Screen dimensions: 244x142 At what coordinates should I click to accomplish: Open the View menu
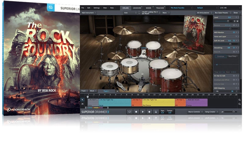coord(106,8)
